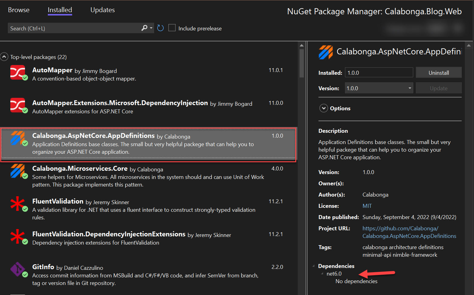Click the search magnifier icon
The image size is (474, 295).
pyautogui.click(x=144, y=28)
